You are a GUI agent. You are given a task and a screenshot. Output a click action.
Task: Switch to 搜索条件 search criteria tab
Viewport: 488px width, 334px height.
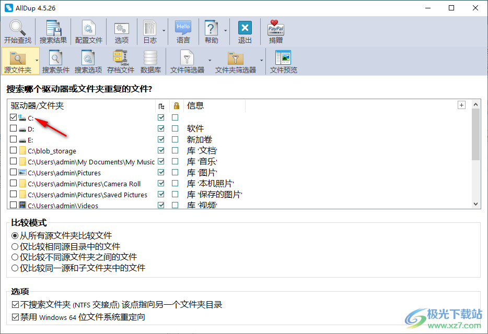[x=56, y=61]
